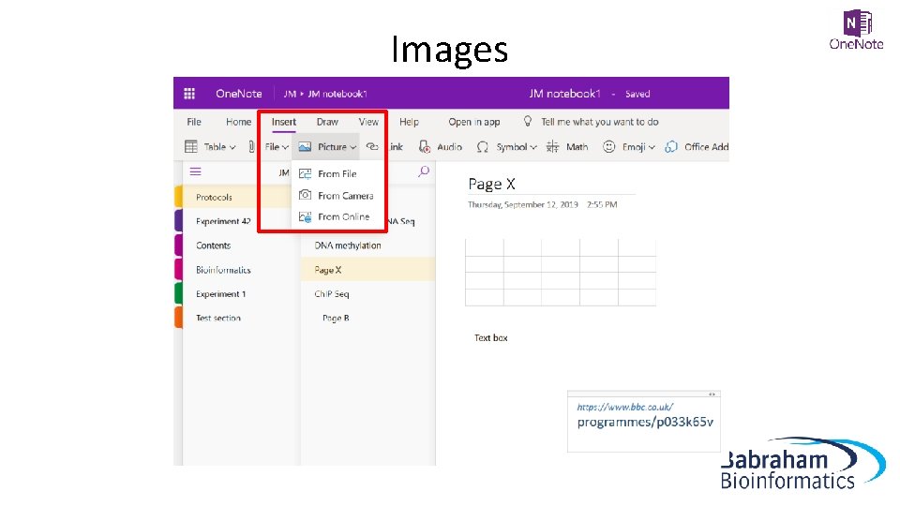Click the paperclip attachment icon
This screenshot has height=506, width=900.
251,147
